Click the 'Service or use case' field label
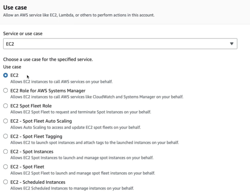250x194 pixels. pyautogui.click(x=23, y=33)
